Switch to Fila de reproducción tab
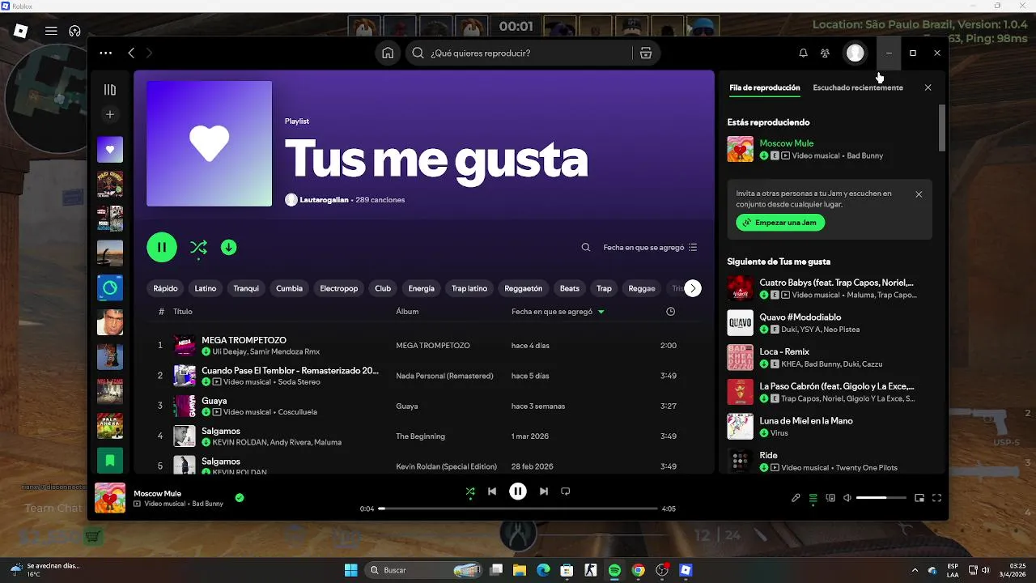1036x583 pixels. (x=764, y=87)
